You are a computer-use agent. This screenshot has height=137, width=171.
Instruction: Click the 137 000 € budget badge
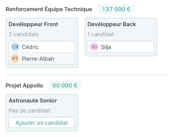(x=116, y=9)
